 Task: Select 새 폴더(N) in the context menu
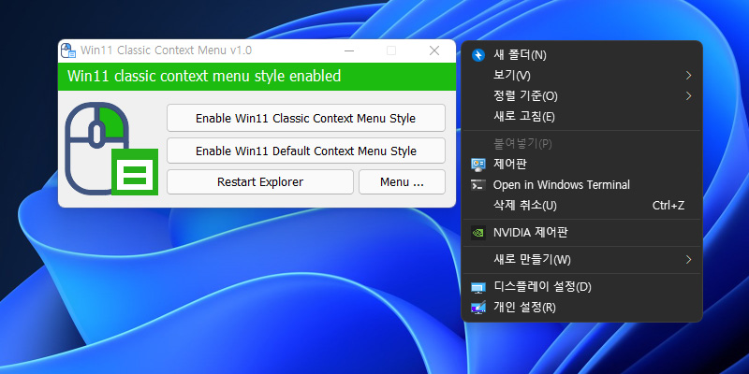click(x=581, y=55)
